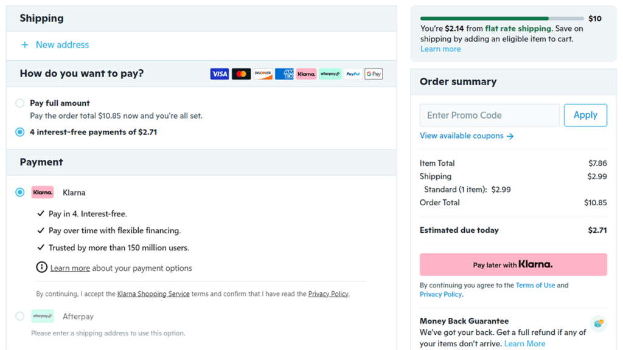Click the American Express icon

tap(284, 74)
